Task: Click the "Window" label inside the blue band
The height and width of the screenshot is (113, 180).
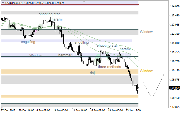Action: (35, 55)
